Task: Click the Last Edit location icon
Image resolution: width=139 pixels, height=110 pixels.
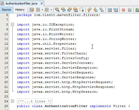Action: (32, 10)
